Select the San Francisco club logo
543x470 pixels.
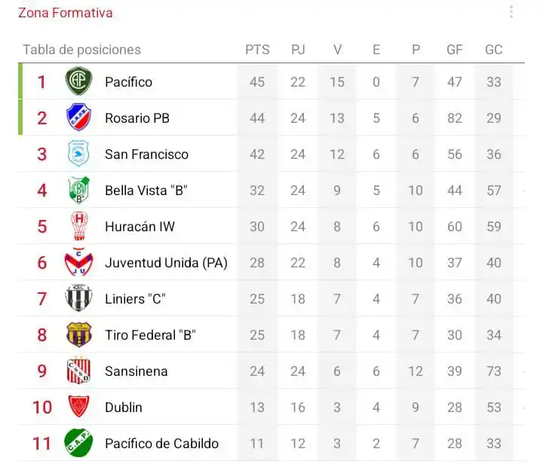78,154
